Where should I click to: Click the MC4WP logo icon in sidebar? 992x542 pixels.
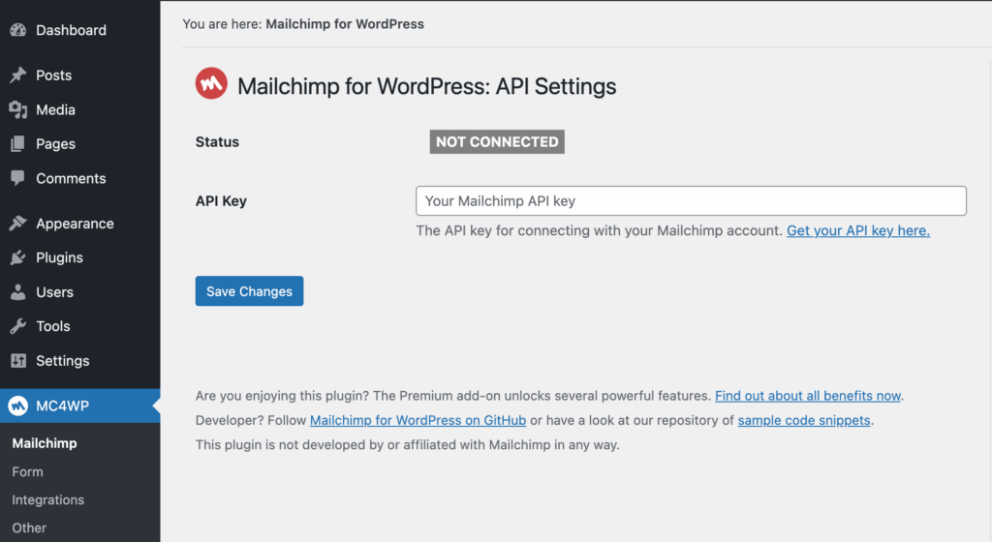coord(18,406)
